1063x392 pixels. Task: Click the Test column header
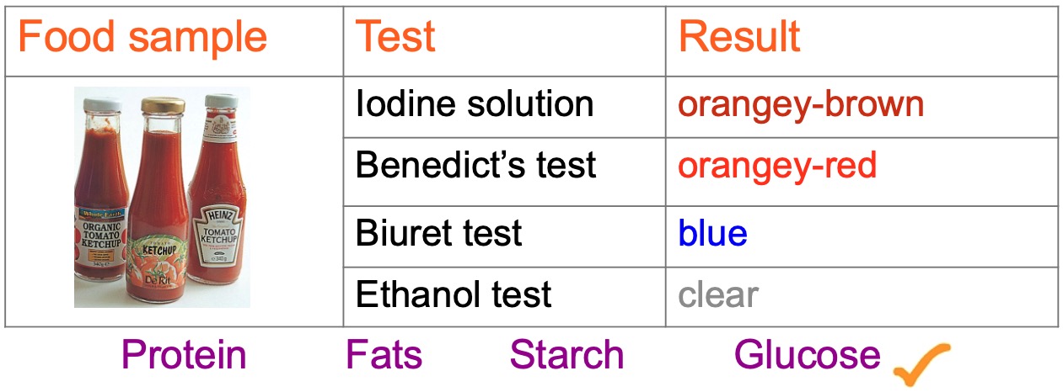[x=395, y=38]
